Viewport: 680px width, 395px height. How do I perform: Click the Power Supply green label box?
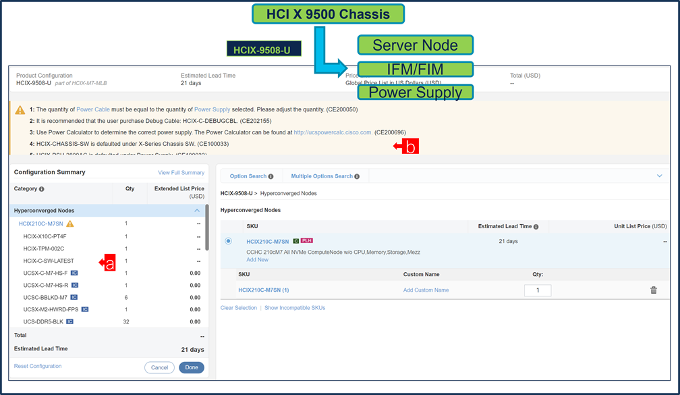click(415, 93)
